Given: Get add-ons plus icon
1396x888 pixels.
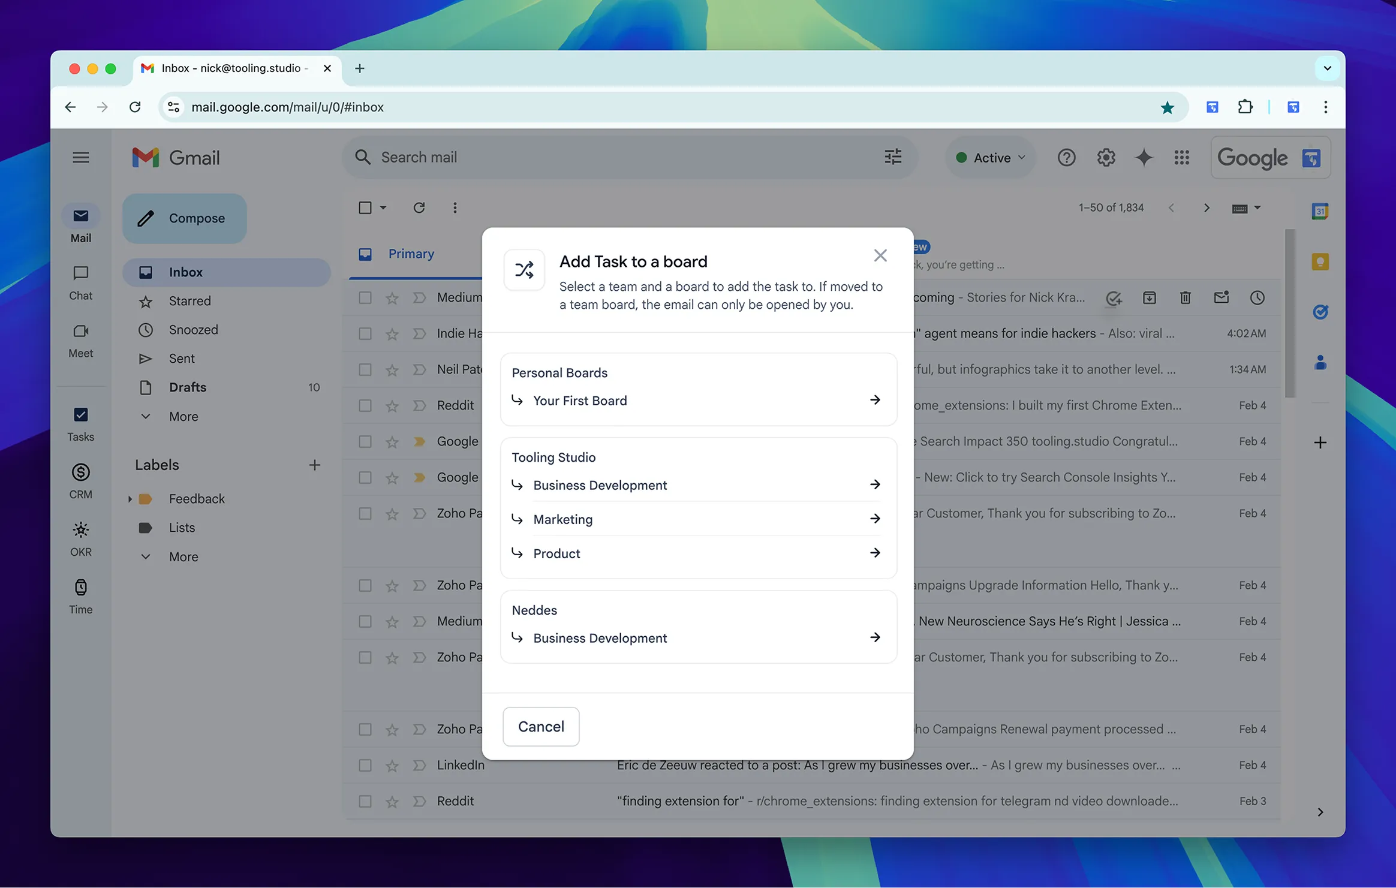Looking at the screenshot, I should (1320, 443).
